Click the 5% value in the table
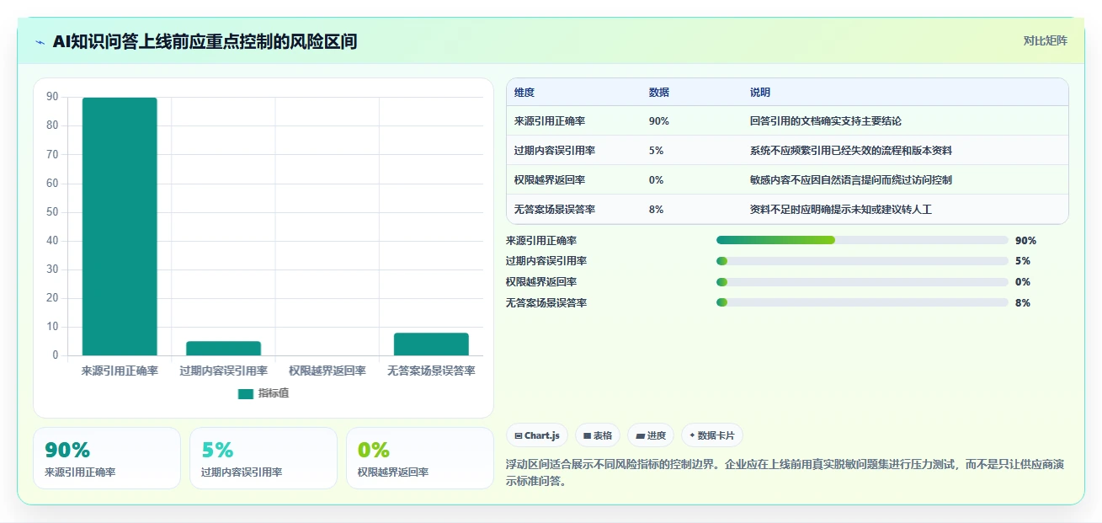Screen dimensions: 1102x523 pyautogui.click(x=657, y=151)
